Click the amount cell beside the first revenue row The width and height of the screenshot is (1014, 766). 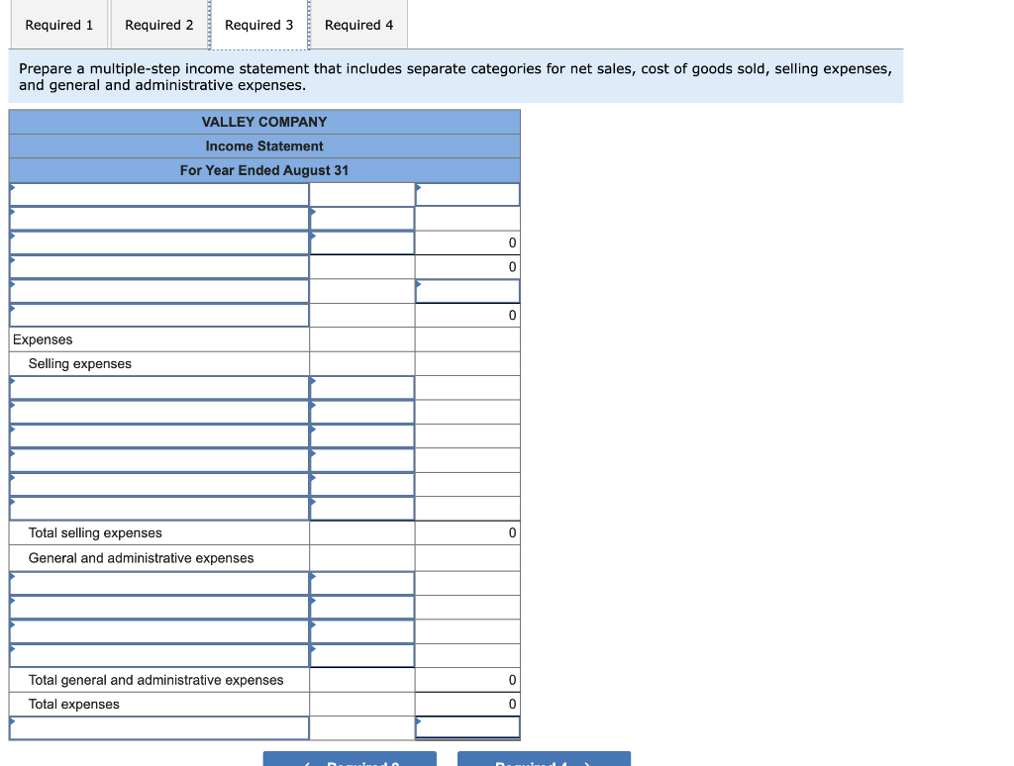coord(467,194)
